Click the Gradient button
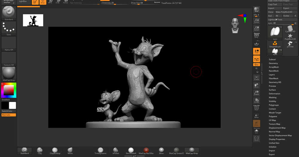 6,100
